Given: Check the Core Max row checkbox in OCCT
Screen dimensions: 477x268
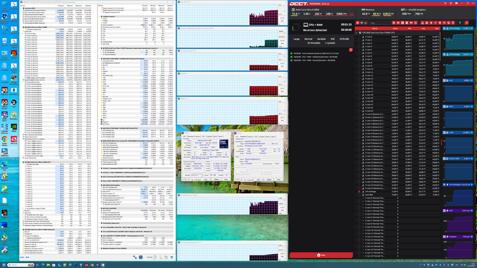Looking at the screenshot, I should [x=359, y=195].
